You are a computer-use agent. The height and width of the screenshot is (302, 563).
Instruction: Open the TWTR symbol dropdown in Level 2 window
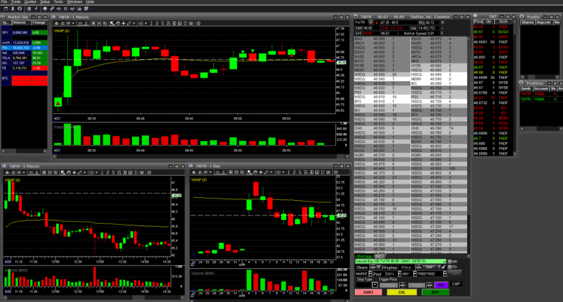coord(370,22)
